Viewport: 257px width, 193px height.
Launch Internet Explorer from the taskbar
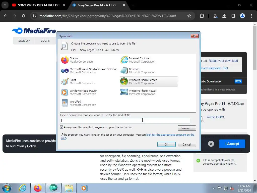22,188
